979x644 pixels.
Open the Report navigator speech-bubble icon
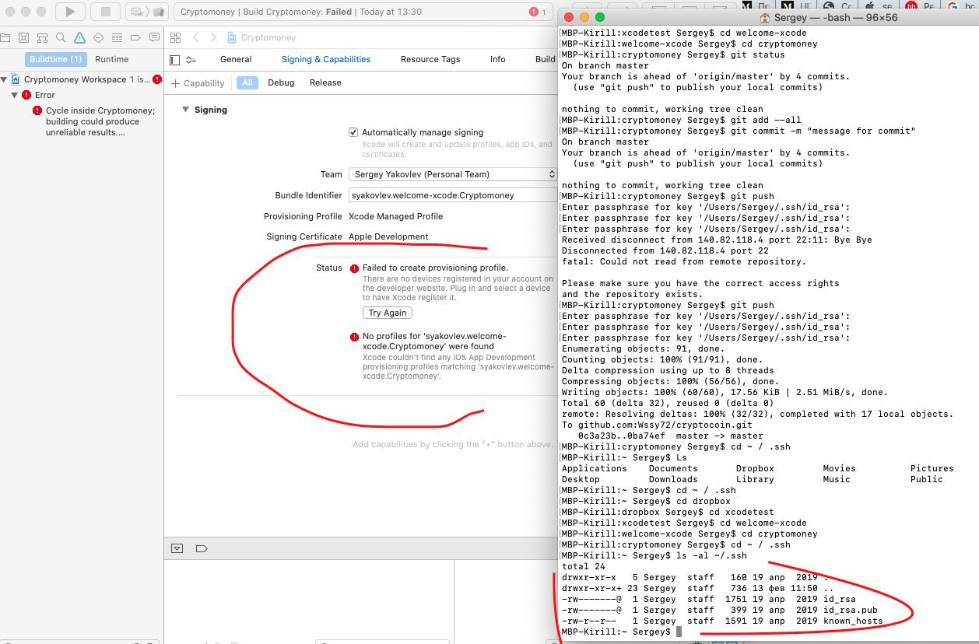[x=154, y=37]
